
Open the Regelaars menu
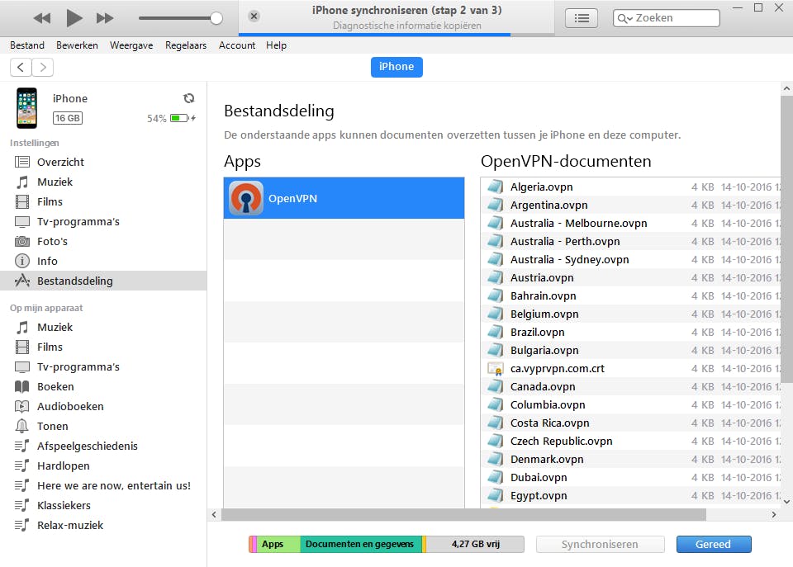186,45
